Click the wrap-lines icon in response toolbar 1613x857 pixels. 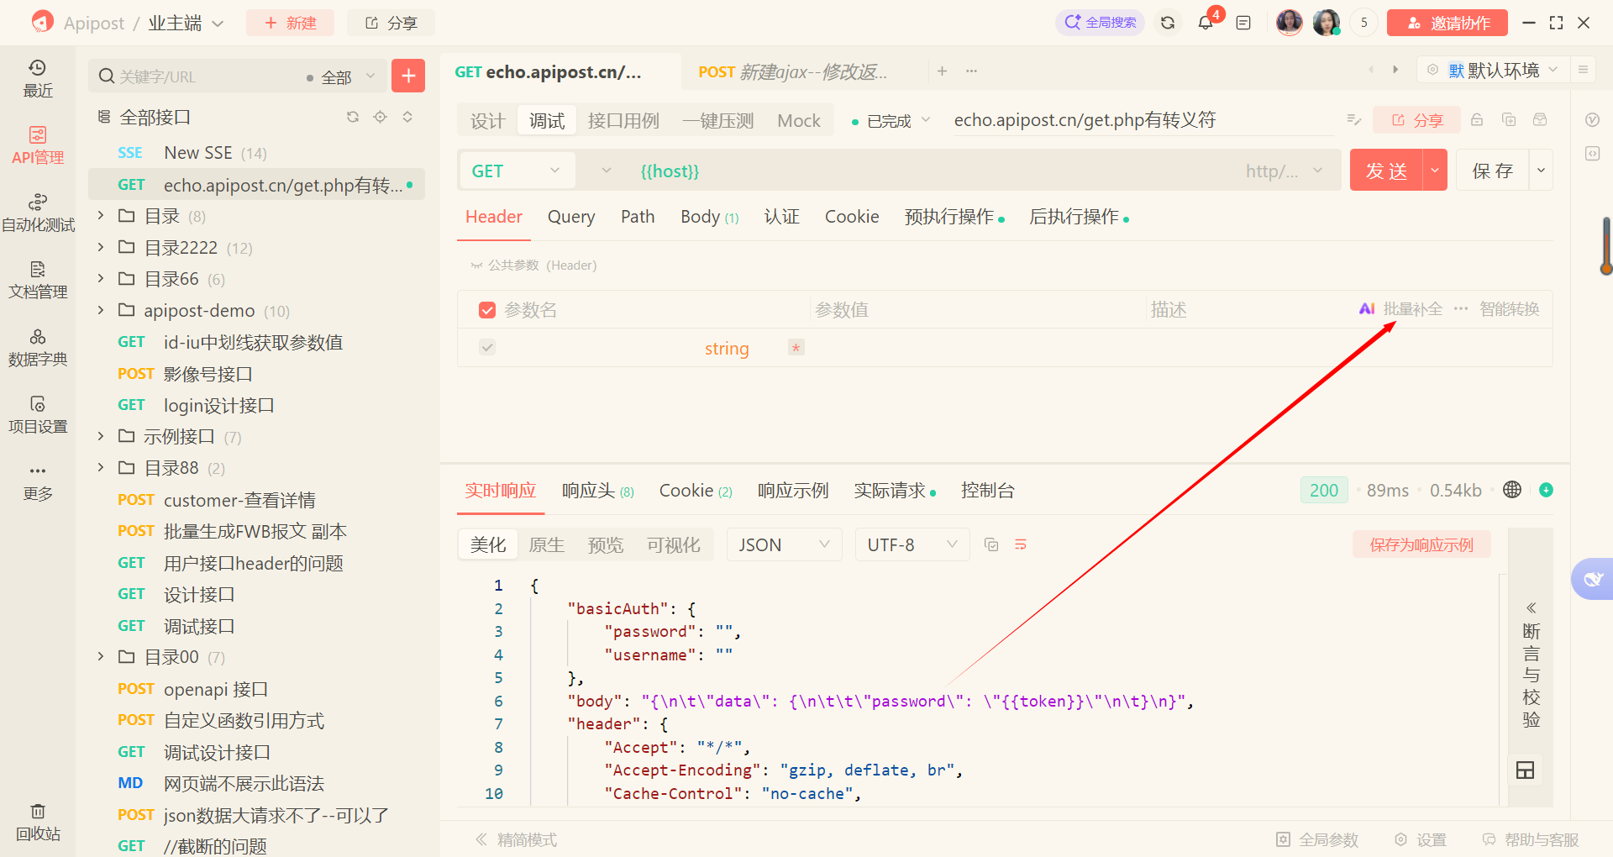1021,544
